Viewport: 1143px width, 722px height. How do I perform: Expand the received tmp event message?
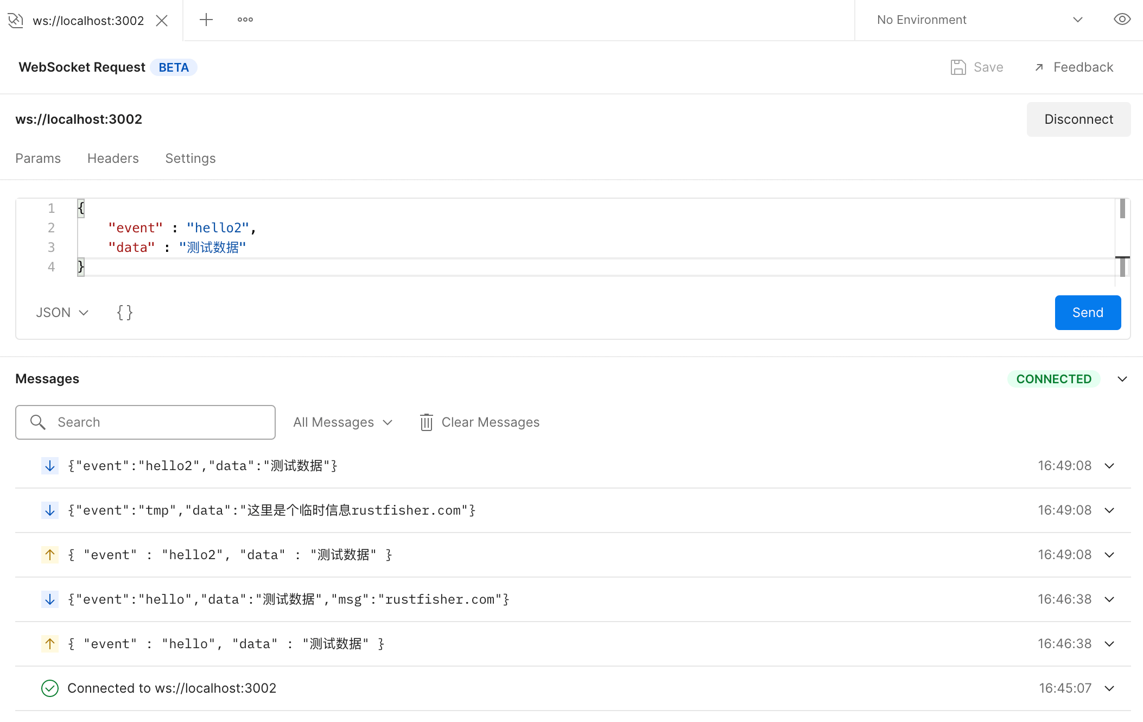[1109, 510]
